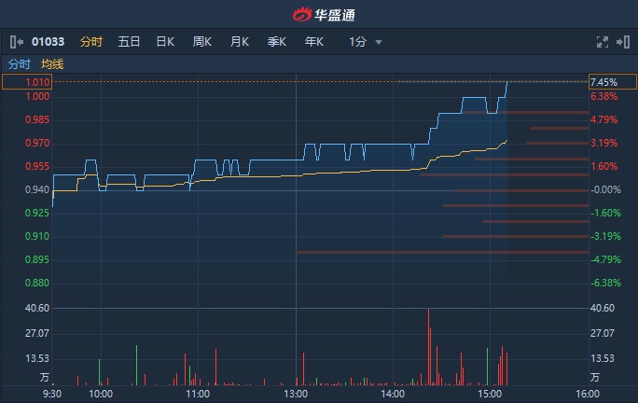638x403 pixels.
Task: Switch to the 五日 chart tab
Action: coord(129,42)
